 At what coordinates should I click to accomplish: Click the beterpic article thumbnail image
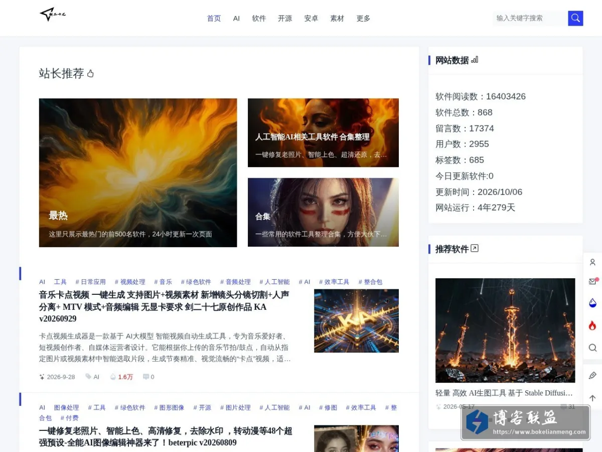point(356,438)
